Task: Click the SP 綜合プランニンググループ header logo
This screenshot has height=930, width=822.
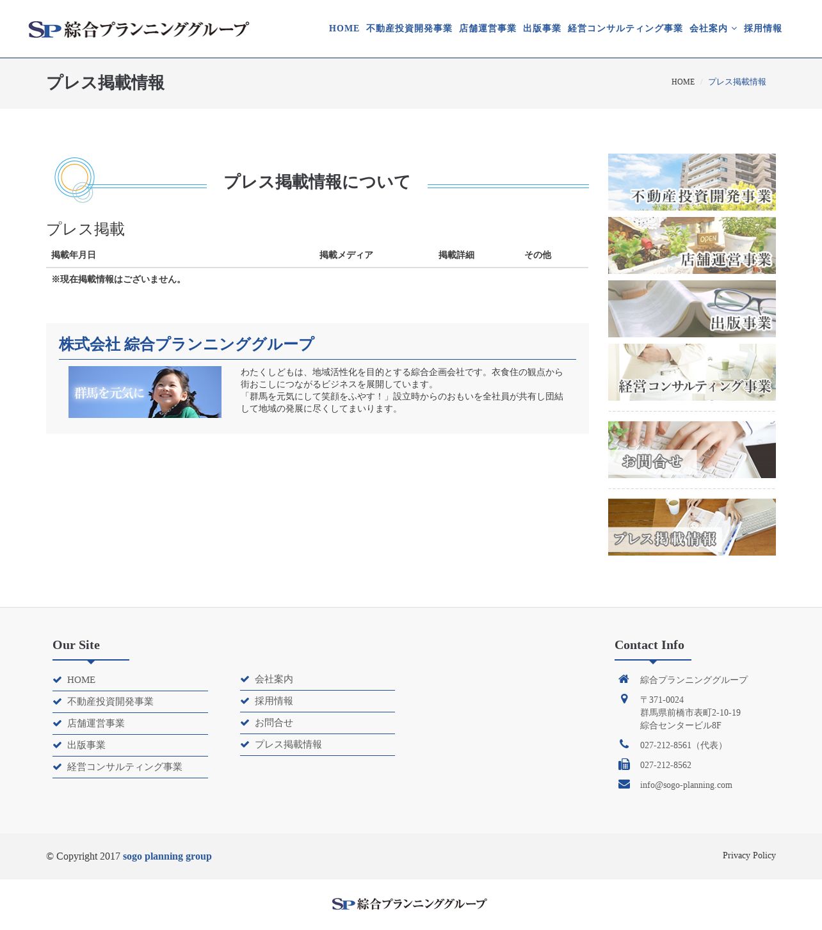Action: click(138, 29)
